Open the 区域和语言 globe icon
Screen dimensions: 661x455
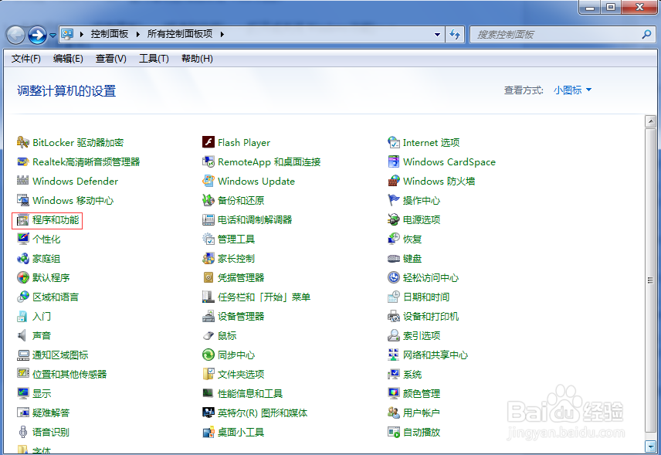click(22, 297)
